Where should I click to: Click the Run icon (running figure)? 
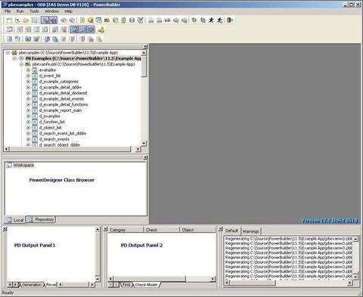click(211, 20)
